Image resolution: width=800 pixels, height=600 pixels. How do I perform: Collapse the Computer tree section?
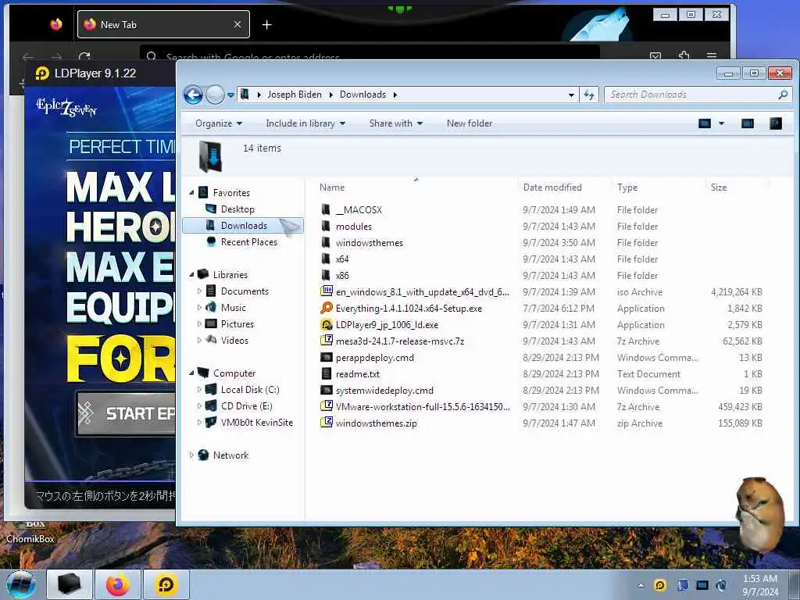[192, 373]
